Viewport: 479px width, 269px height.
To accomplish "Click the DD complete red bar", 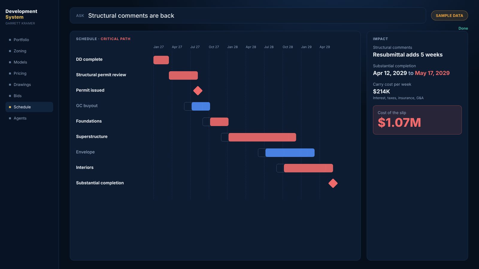I will point(161,60).
